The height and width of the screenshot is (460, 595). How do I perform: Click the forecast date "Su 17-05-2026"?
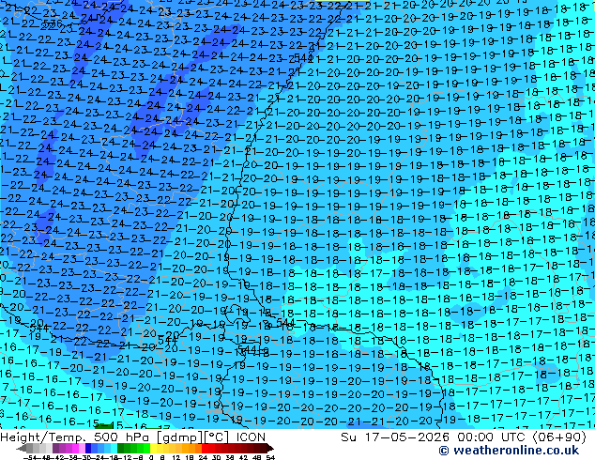point(395,437)
